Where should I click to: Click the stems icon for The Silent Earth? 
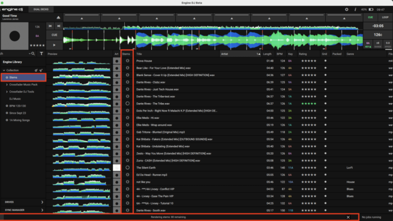pos(128,167)
